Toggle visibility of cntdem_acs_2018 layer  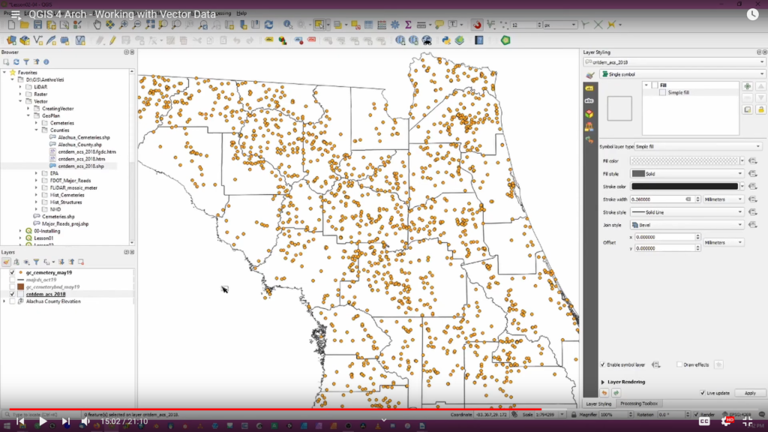[12, 294]
